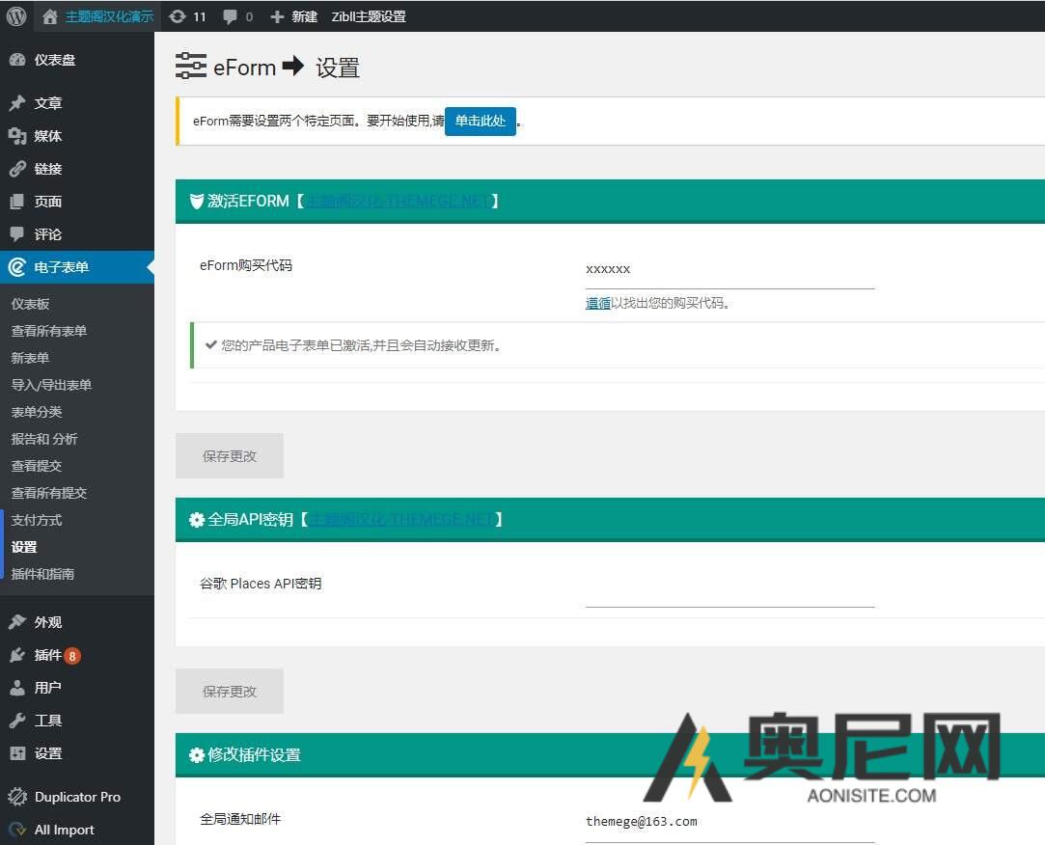The height and width of the screenshot is (845, 1045).
Task: Click the brush icon for 外观
Action: pos(17,622)
